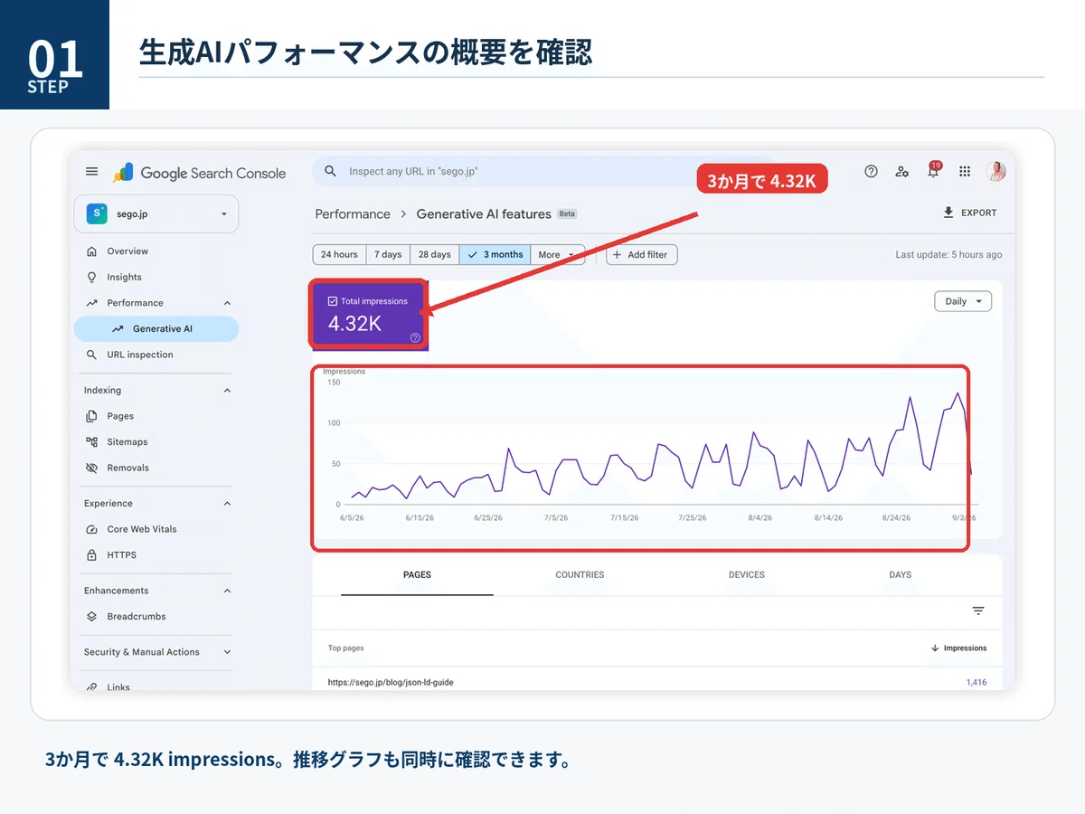
Task: Click the profile avatar picture
Action: pos(995,171)
